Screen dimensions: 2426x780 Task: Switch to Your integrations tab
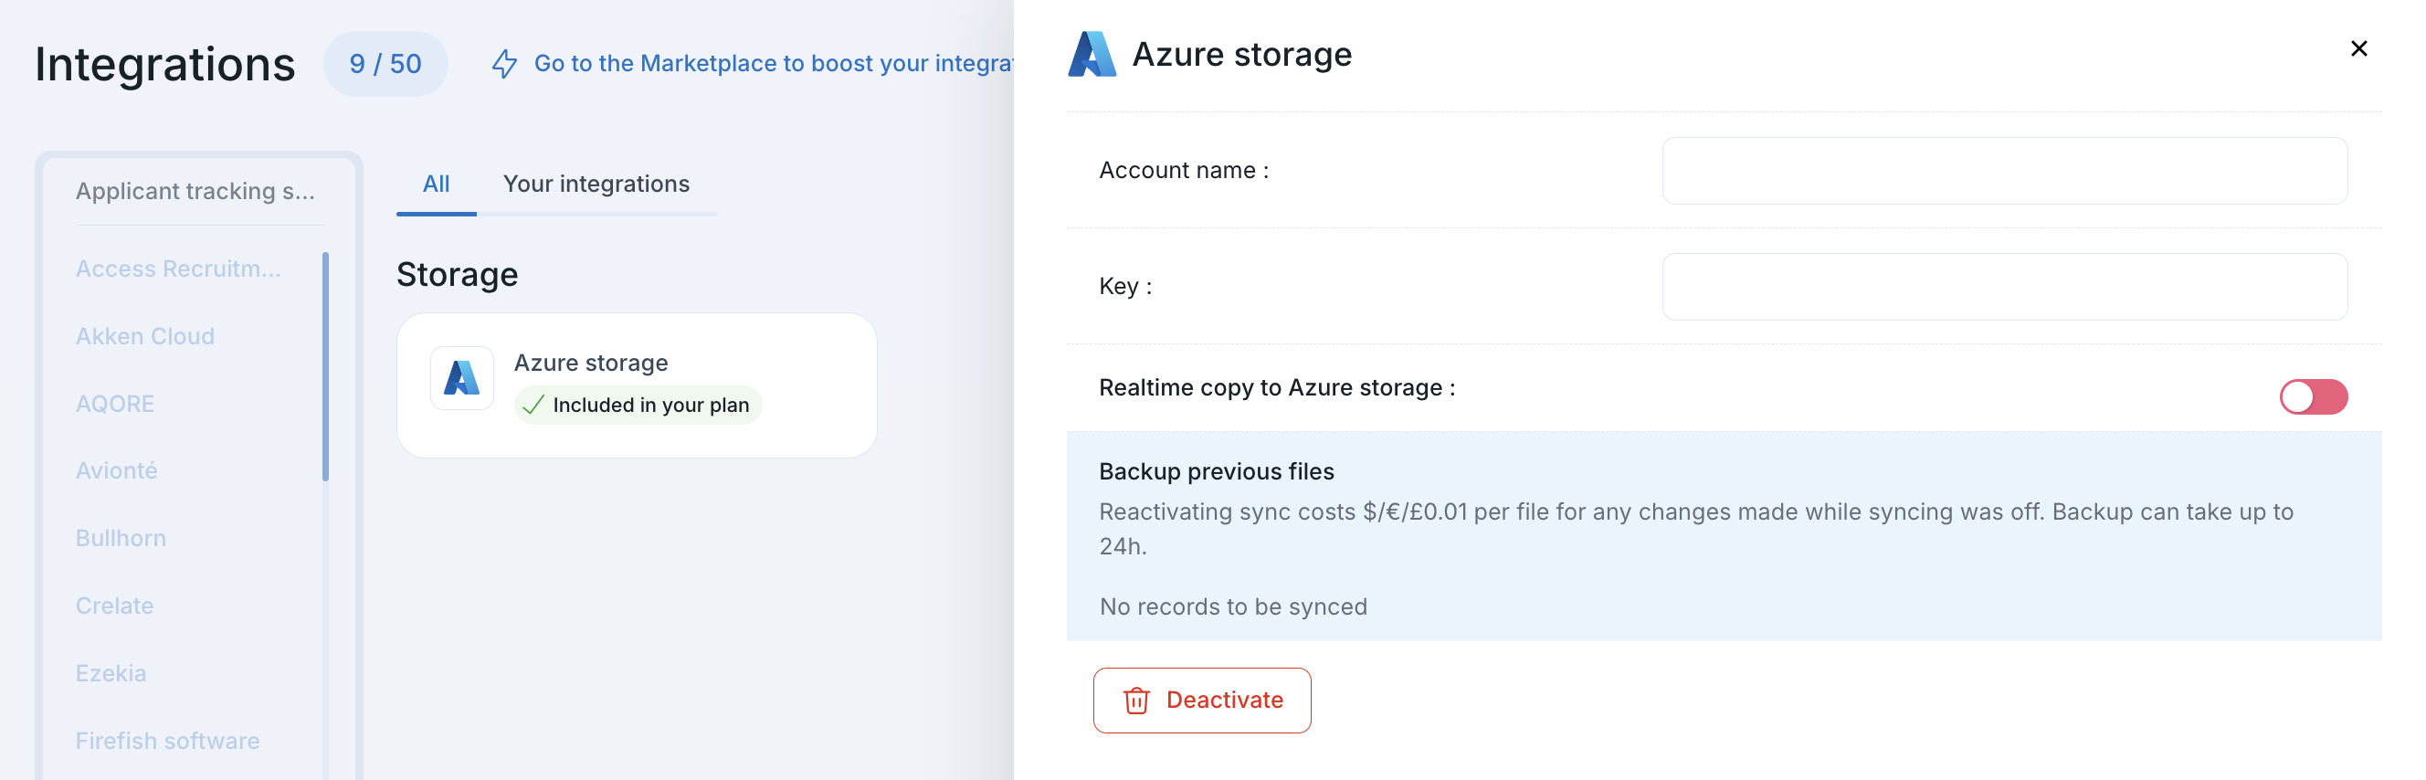click(596, 184)
